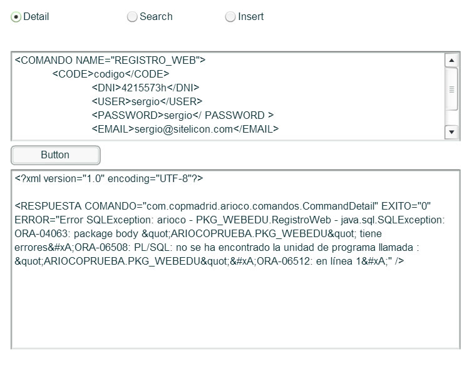Viewport: 472px width, 371px height.
Task: Select the Insert radio button
Action: (x=230, y=17)
